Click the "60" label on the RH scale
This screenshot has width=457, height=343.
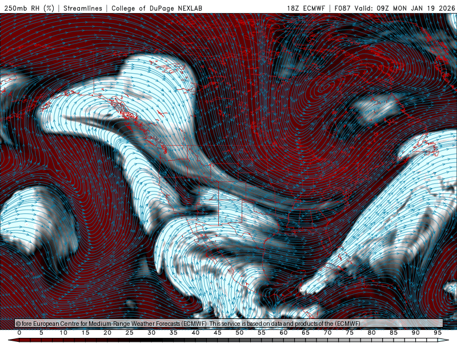(x=283, y=333)
